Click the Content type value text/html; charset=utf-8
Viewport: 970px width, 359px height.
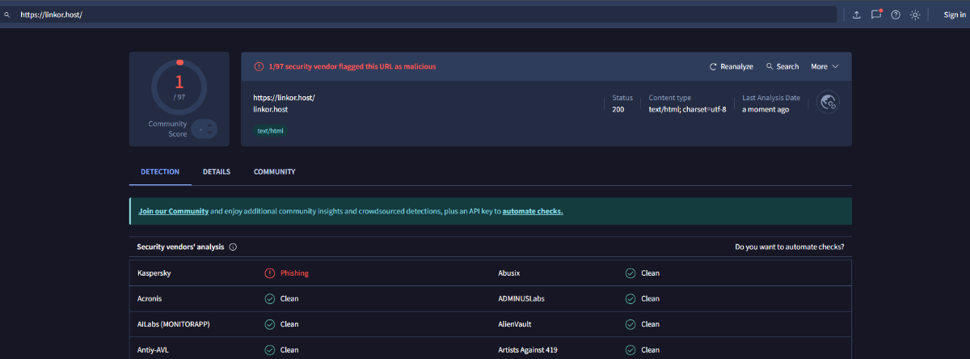click(x=688, y=109)
